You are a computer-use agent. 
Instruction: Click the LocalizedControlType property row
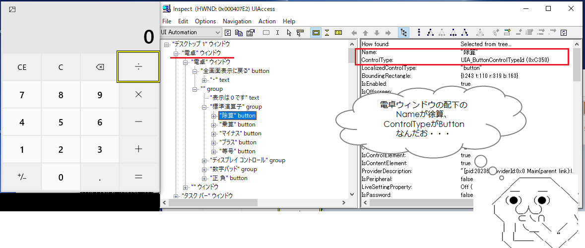466,68
